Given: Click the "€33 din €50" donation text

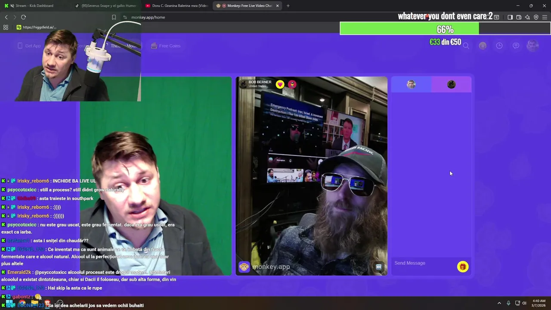Looking at the screenshot, I should pos(445,42).
